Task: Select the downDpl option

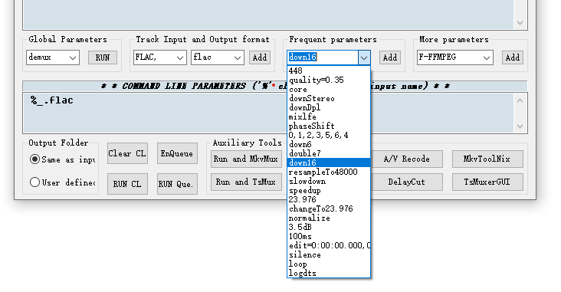Action: (329, 107)
